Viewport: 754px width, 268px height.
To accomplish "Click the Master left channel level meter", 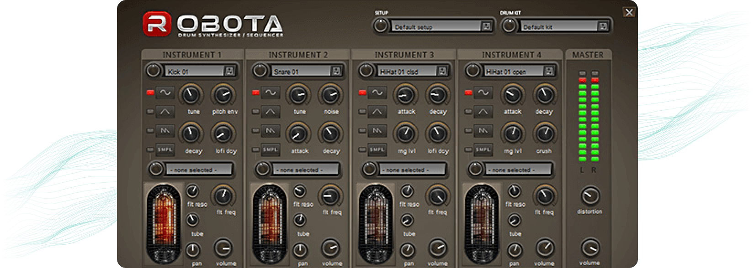I will coord(582,116).
